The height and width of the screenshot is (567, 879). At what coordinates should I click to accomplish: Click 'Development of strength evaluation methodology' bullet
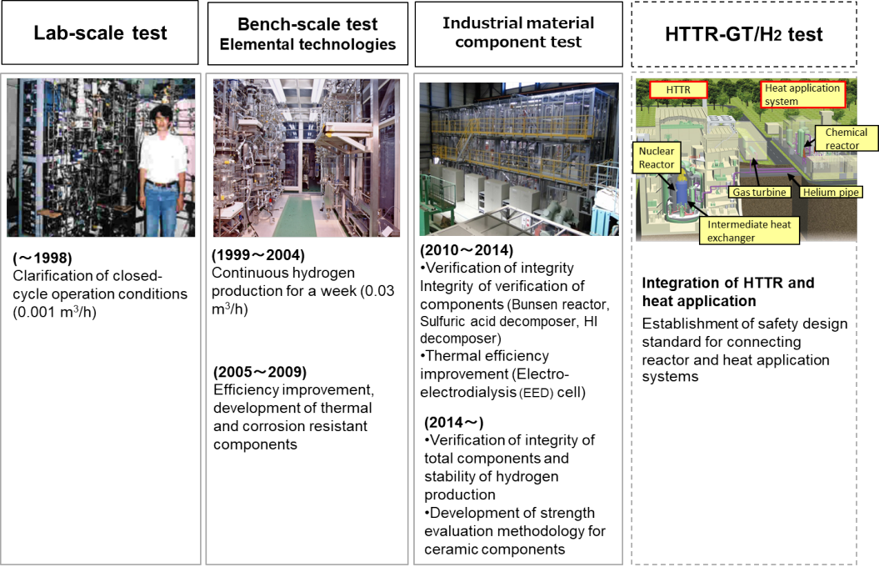pos(515,522)
